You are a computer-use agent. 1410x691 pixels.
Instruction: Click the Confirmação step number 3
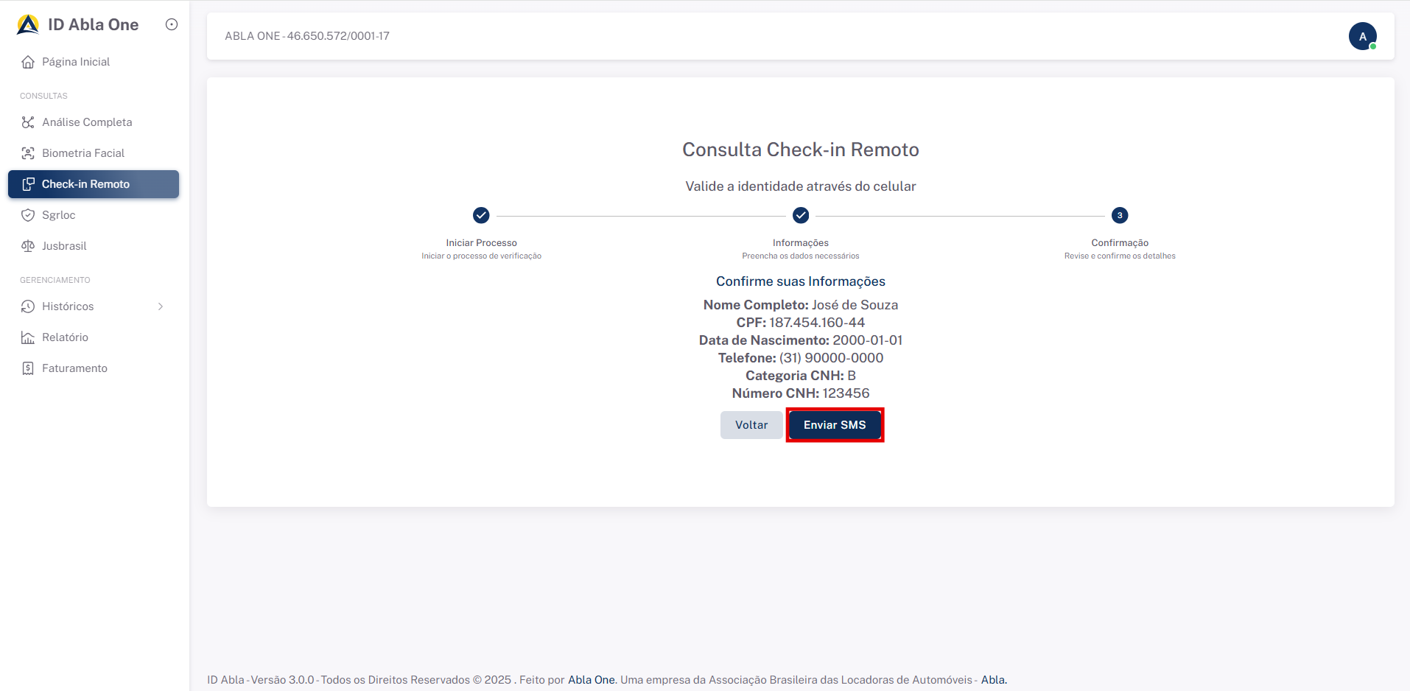pos(1120,215)
